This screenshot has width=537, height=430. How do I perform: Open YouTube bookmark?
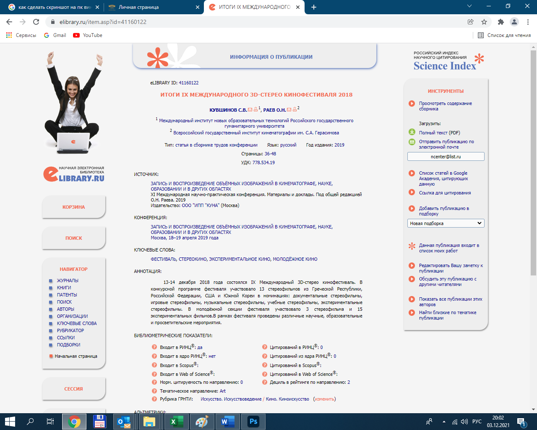[88, 35]
